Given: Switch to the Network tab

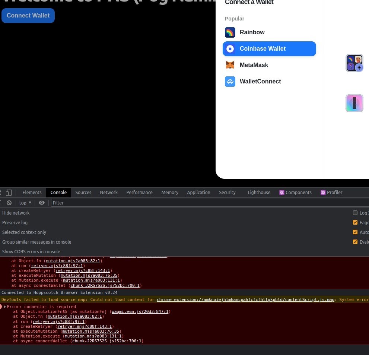Looking at the screenshot, I should coord(109,192).
